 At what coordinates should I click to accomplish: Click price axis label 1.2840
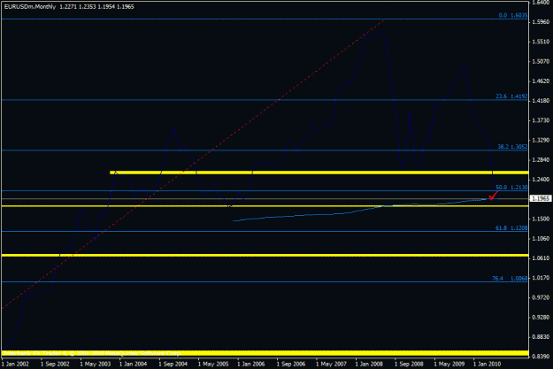pos(541,160)
